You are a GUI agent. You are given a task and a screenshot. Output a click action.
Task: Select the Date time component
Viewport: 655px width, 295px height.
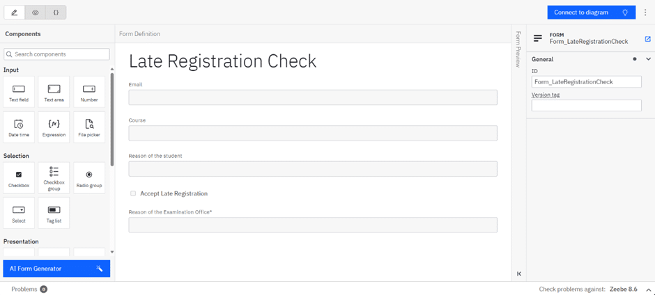tap(19, 127)
